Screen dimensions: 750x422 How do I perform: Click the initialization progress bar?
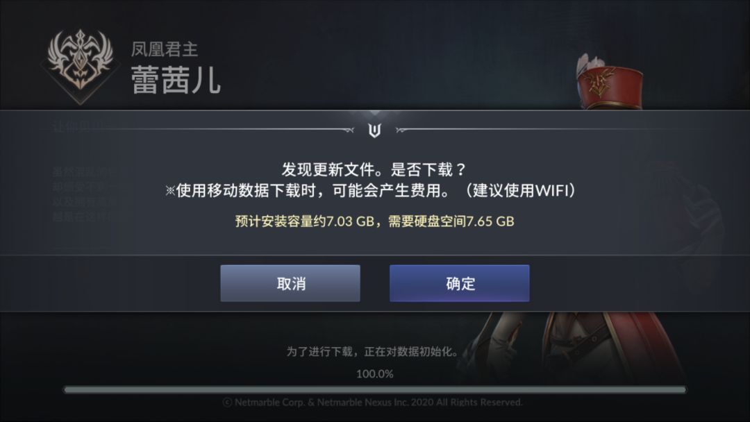374,390
